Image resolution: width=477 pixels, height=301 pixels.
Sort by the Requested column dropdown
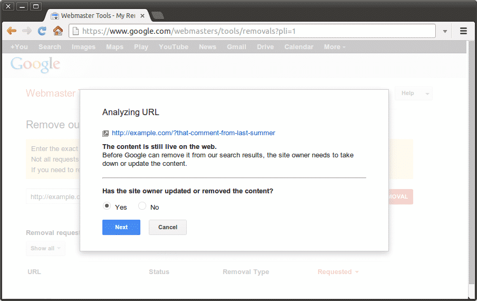point(338,272)
